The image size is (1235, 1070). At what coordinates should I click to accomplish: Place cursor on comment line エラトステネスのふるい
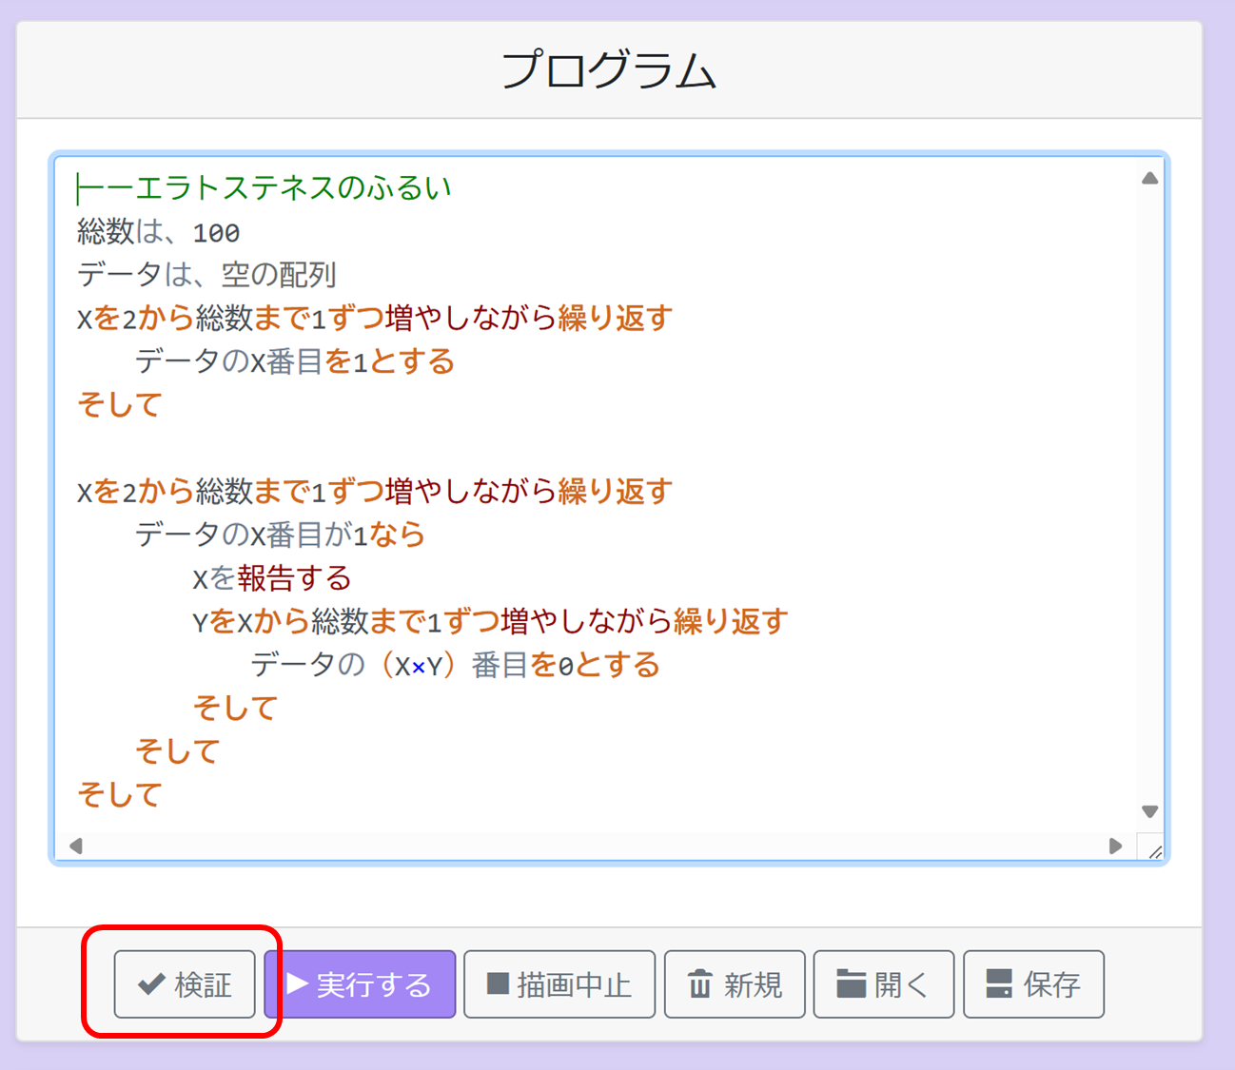[265, 188]
